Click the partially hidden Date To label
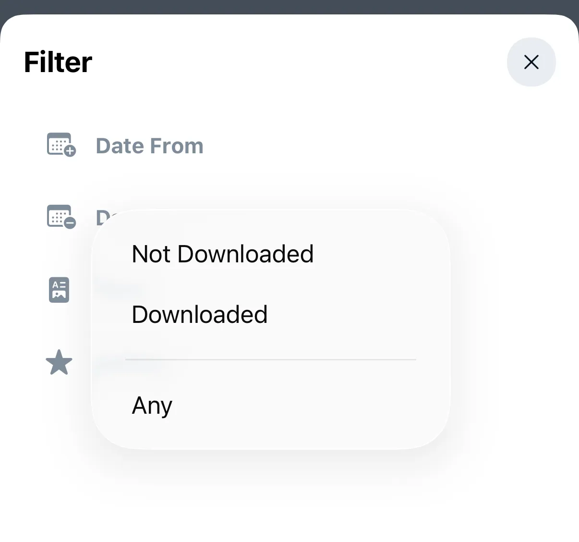579x542 pixels. tap(102, 217)
